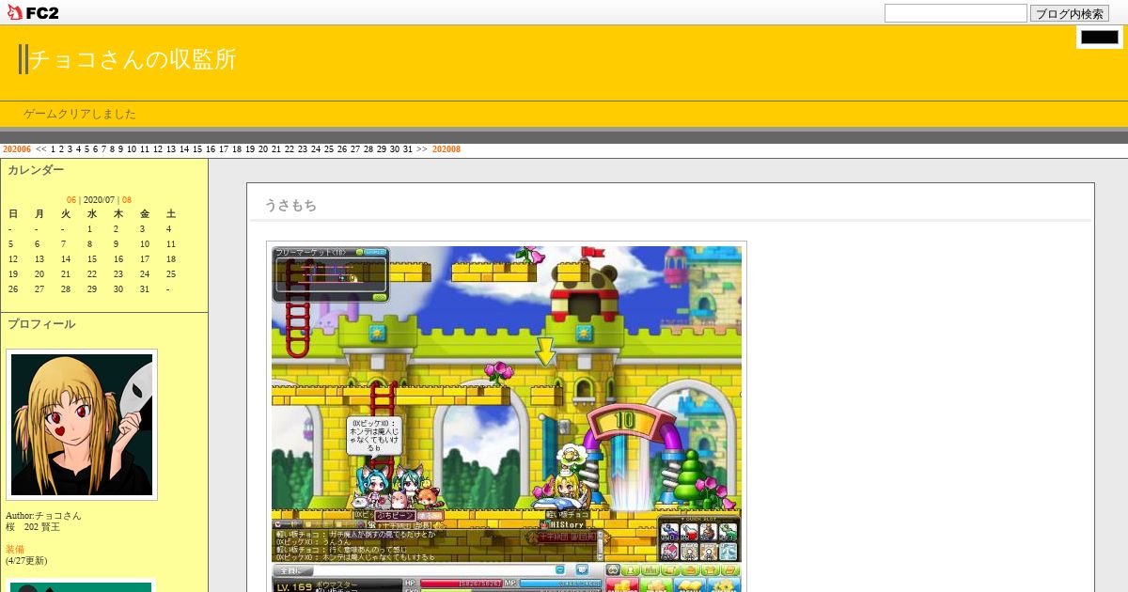
Task: Open the チョコさんの収監所 blog title link
Action: 133,59
